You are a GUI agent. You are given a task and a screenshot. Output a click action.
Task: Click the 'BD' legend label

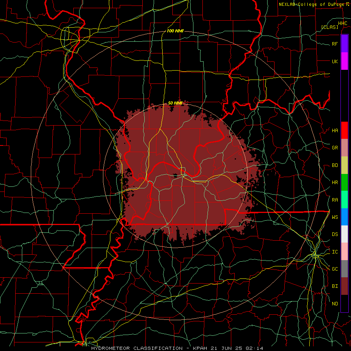[335, 165]
